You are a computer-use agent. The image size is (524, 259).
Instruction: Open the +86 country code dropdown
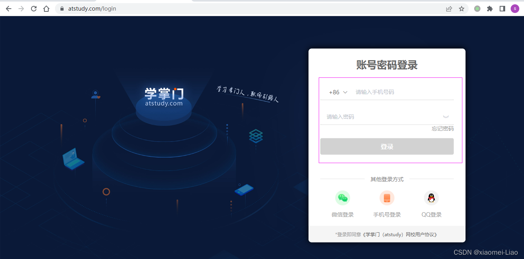[338, 92]
